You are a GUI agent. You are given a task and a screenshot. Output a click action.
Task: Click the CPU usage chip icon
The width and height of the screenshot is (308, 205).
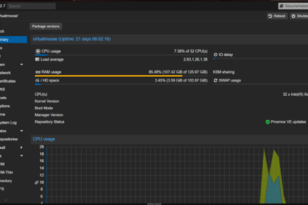click(x=38, y=51)
